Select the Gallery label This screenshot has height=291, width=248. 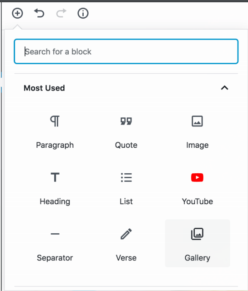click(x=197, y=258)
